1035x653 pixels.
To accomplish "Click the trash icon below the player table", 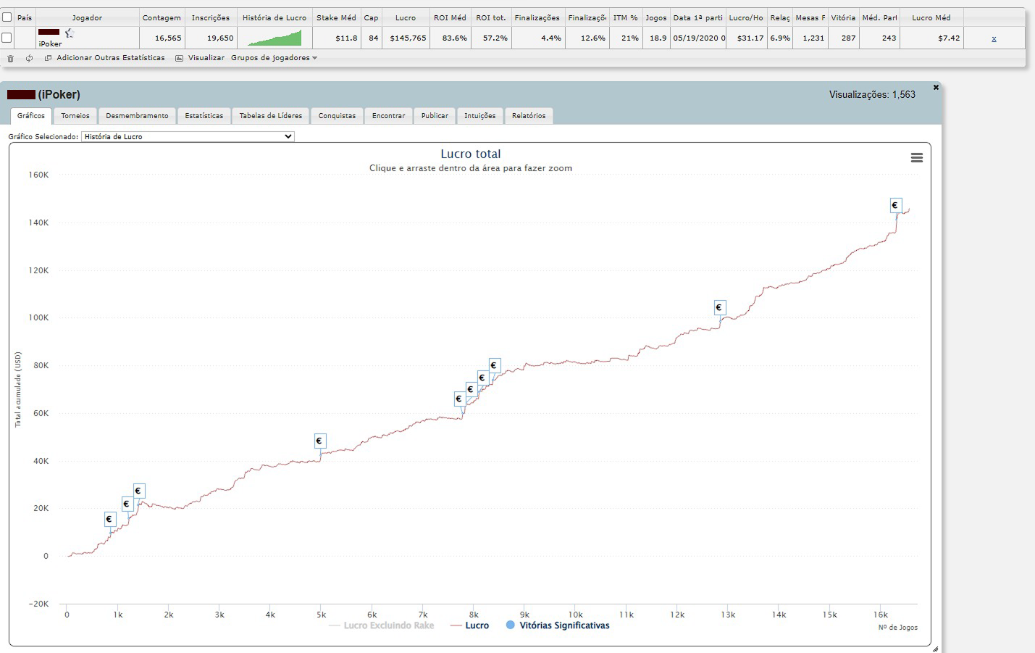I will (x=10, y=58).
